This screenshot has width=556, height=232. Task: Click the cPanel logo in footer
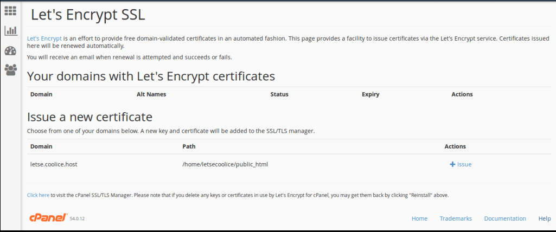click(x=49, y=217)
